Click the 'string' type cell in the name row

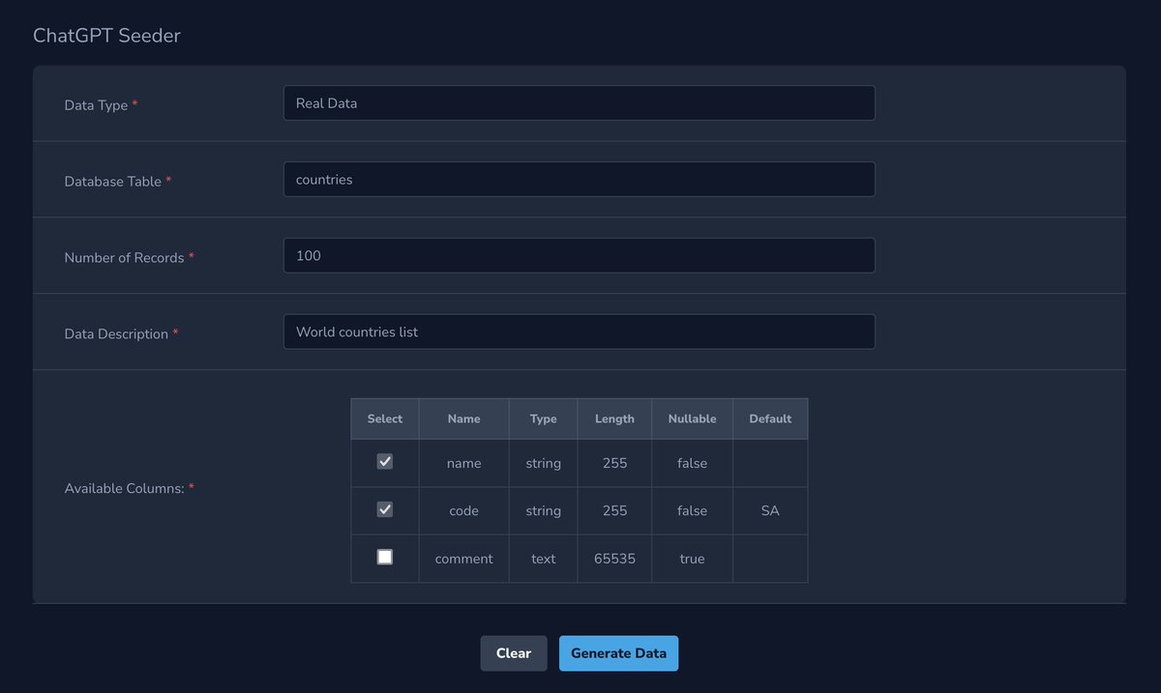pos(544,463)
